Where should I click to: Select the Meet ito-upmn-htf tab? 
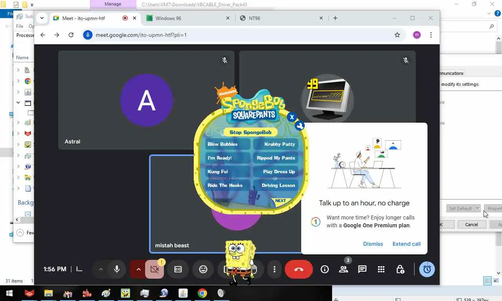[x=95, y=18]
